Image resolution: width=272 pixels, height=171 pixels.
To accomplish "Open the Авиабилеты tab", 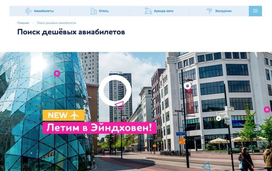I will [x=40, y=11].
